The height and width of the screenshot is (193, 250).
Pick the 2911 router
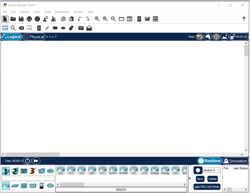click(x=102, y=170)
